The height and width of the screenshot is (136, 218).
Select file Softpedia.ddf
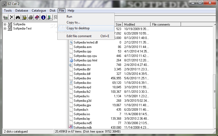pos(82,74)
